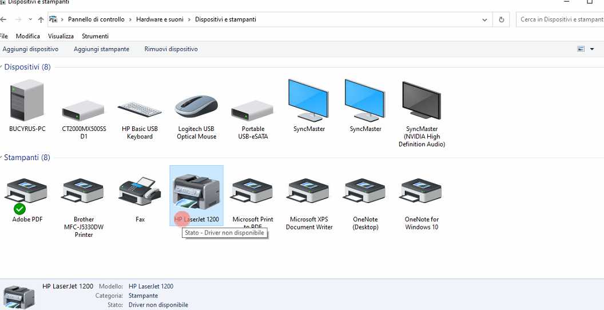Open the recent locations dropdown arrow

point(30,19)
